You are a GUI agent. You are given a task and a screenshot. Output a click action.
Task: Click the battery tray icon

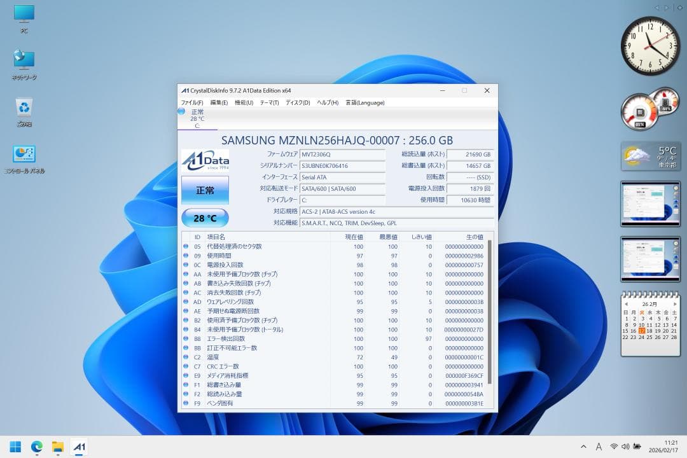tap(637, 447)
